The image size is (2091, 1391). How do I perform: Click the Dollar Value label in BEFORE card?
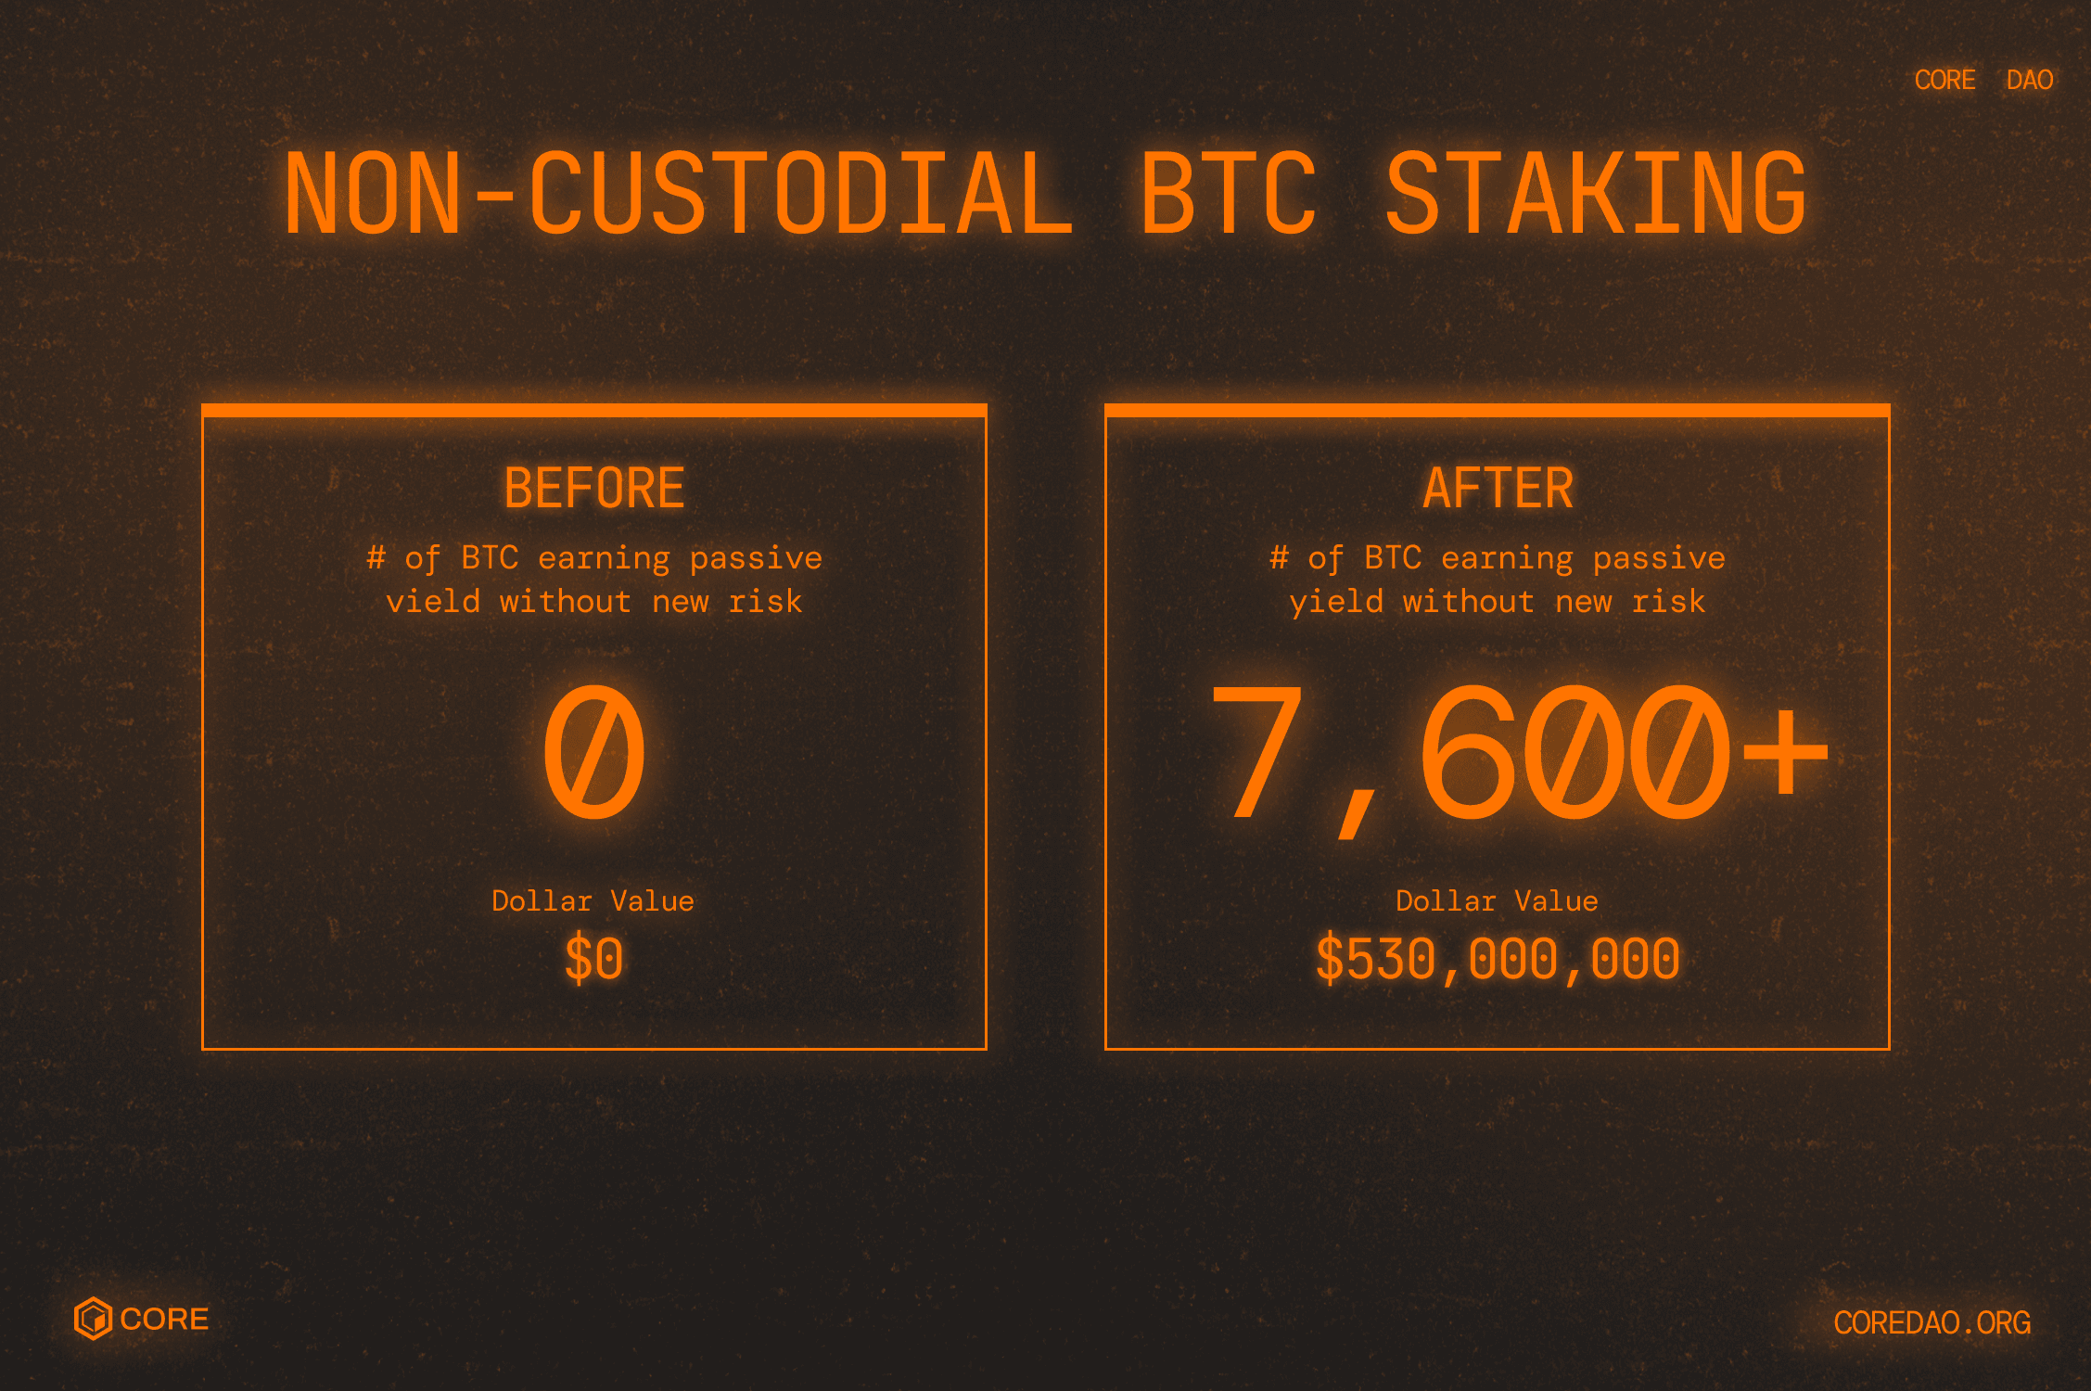(x=593, y=900)
